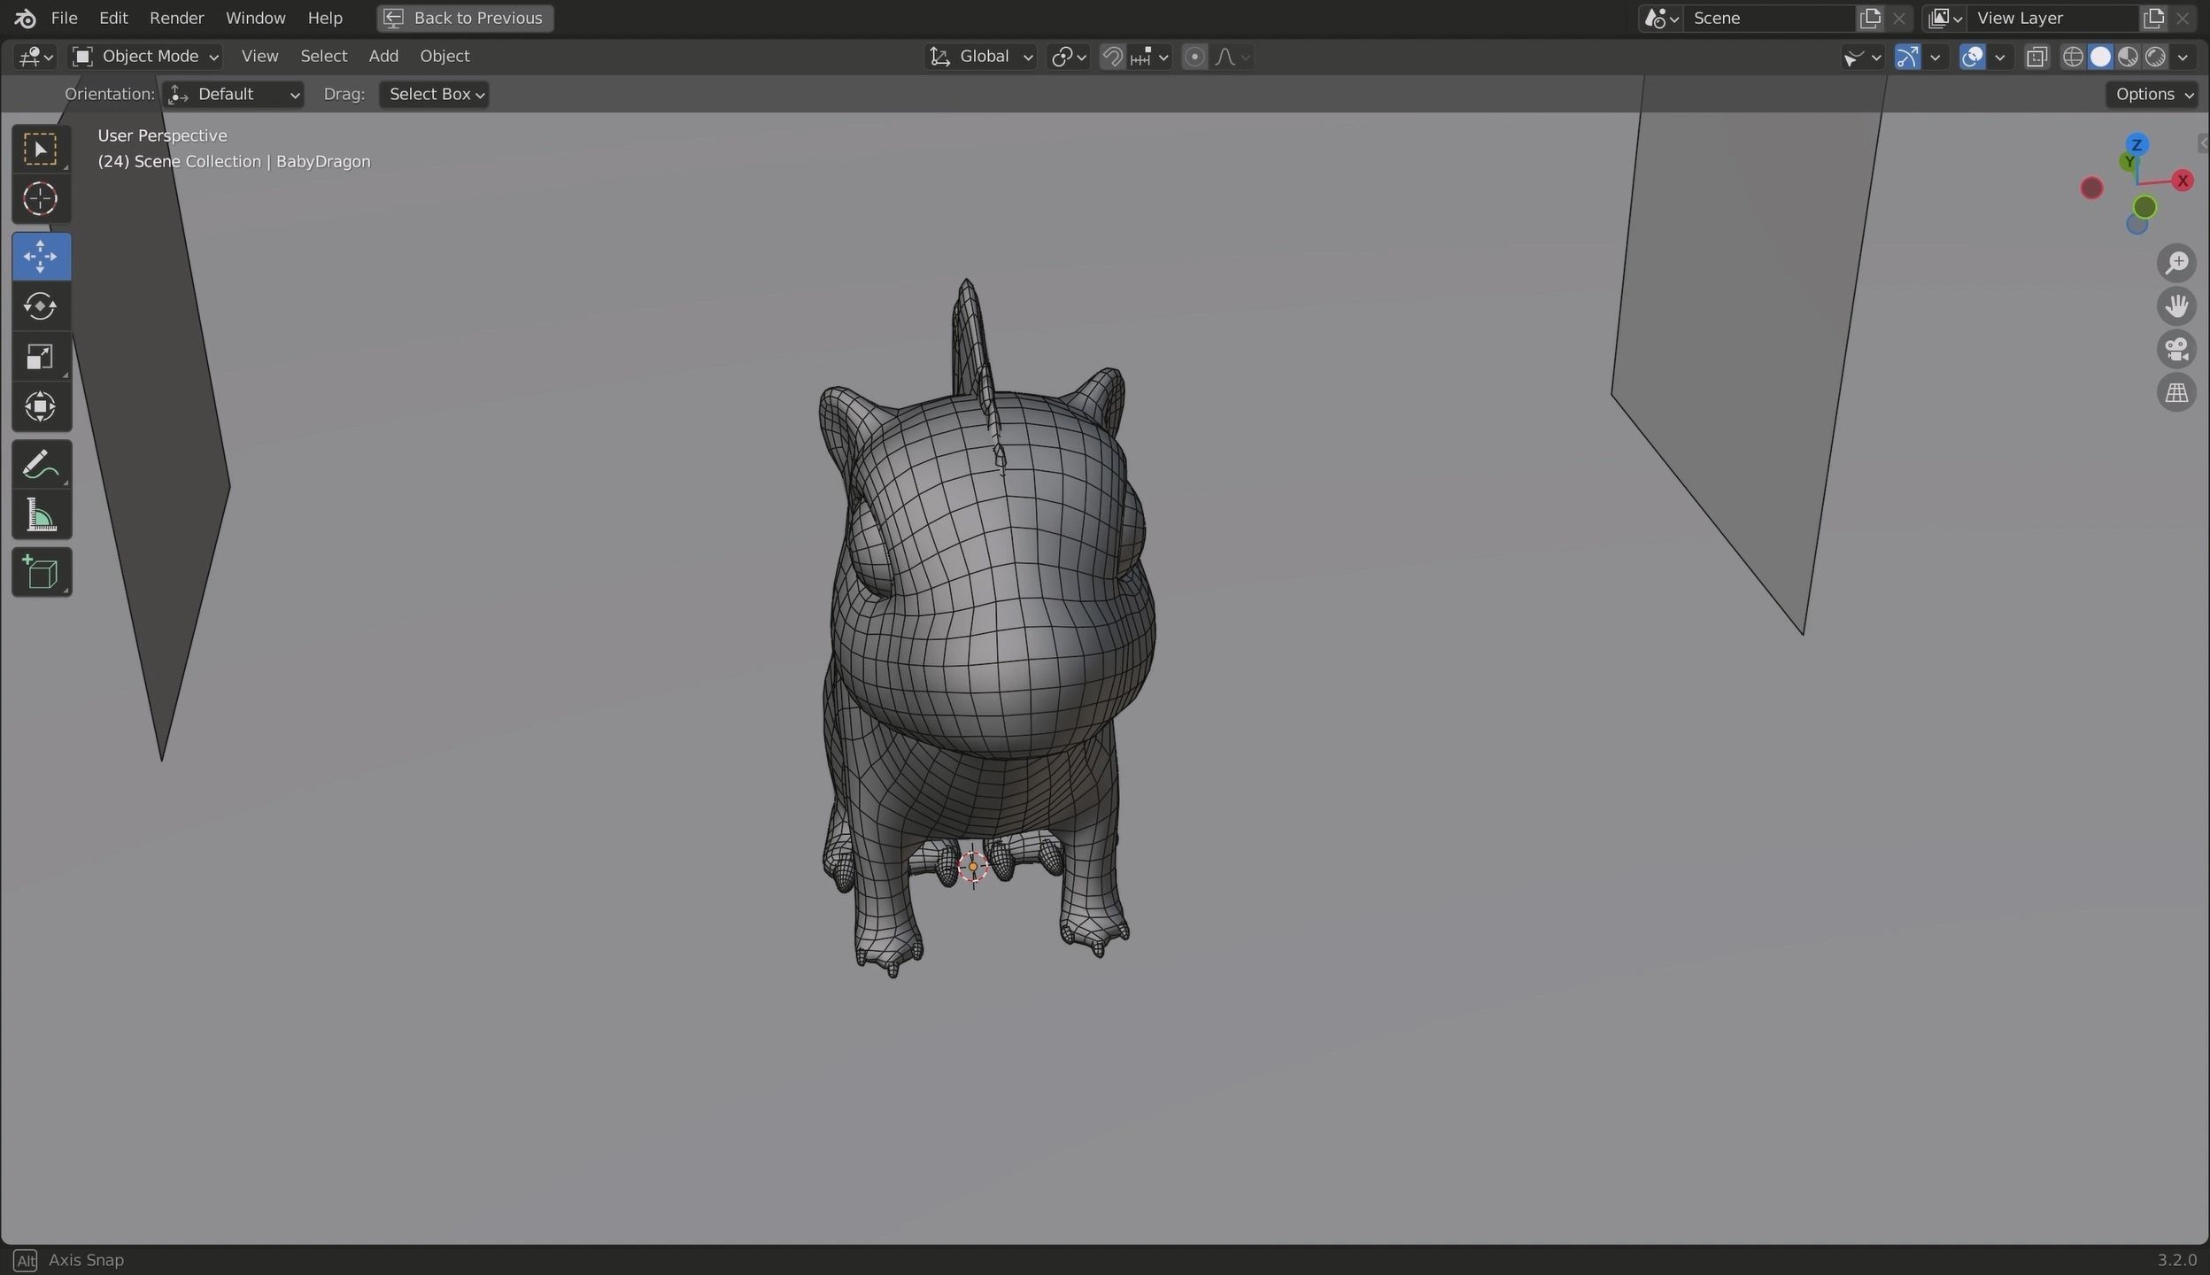Switch to solid shading

tap(2099, 57)
